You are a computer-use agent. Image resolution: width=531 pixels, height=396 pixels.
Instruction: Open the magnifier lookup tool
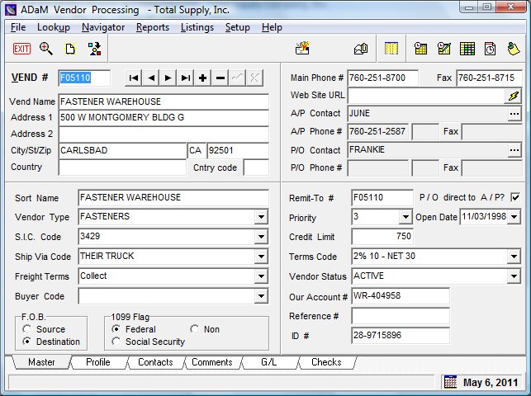[x=46, y=49]
